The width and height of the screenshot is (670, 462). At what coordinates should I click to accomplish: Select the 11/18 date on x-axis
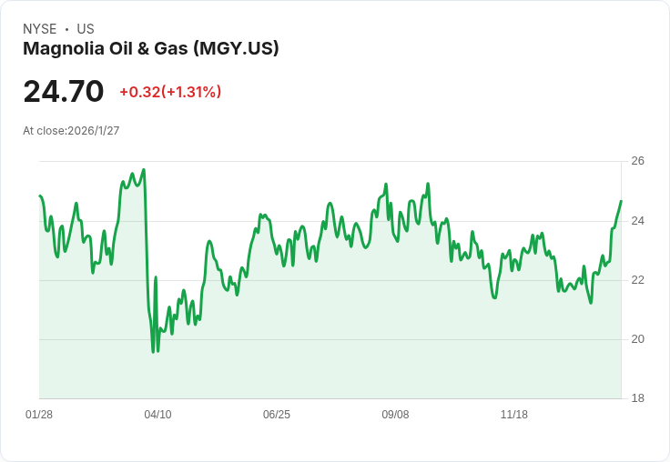click(514, 415)
